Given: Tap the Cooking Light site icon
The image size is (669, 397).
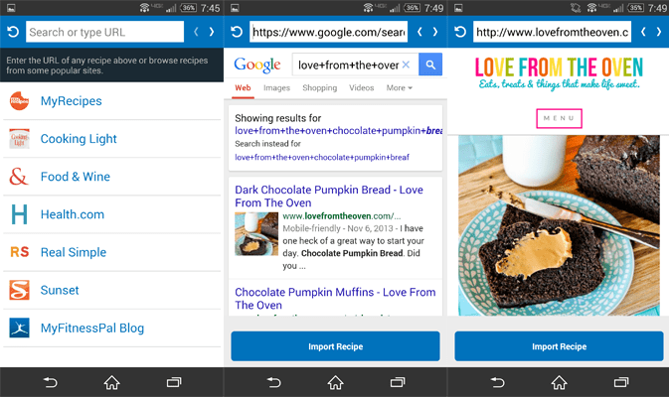Looking at the screenshot, I should pos(19,139).
